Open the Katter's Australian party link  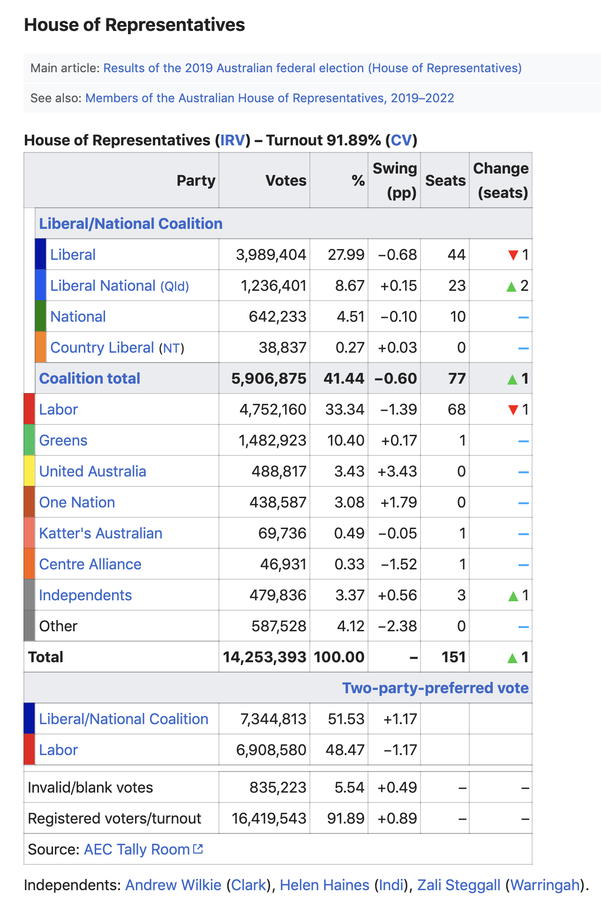100,533
